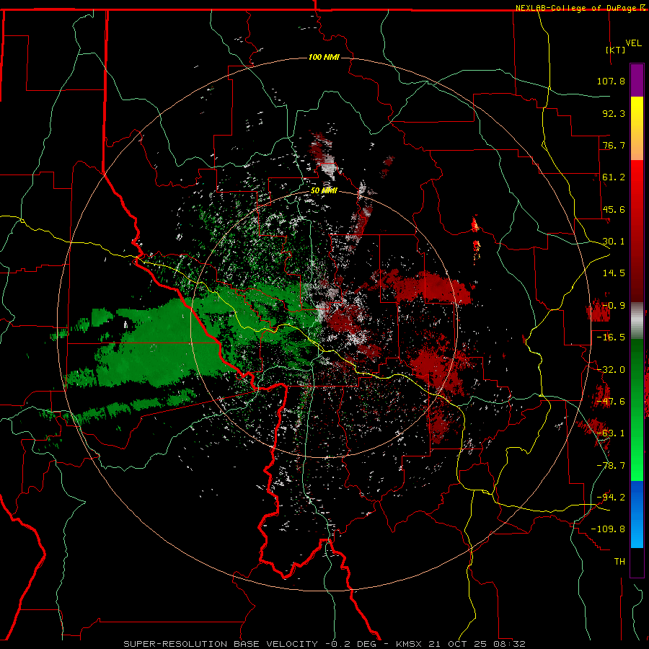
Task: Click the 107.8 velocity scale value
Action: (x=611, y=81)
